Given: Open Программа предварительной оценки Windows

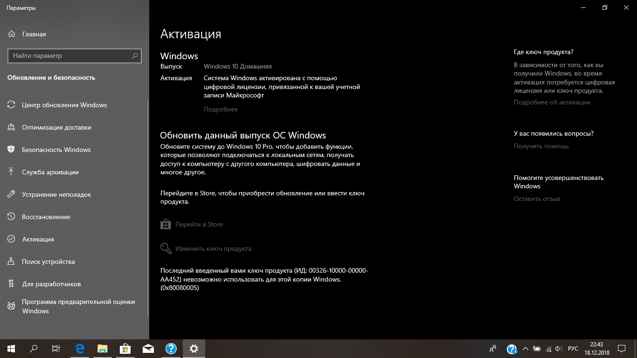Looking at the screenshot, I should point(78,306).
